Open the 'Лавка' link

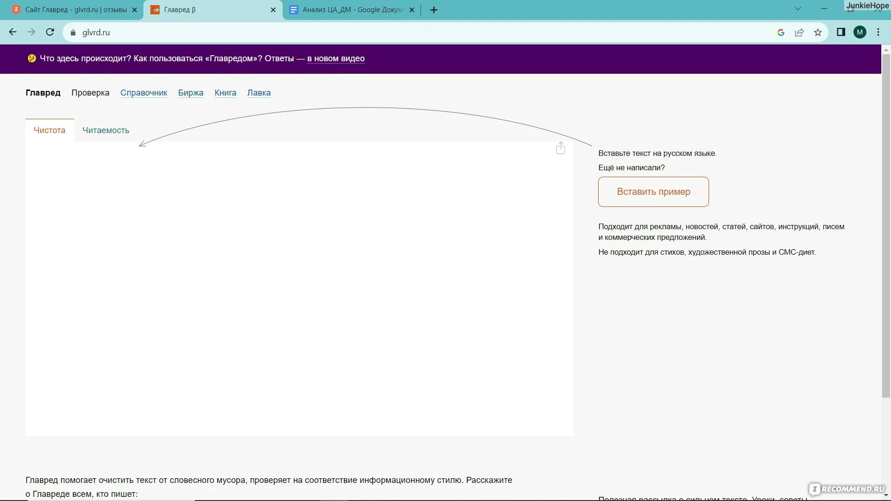click(259, 93)
